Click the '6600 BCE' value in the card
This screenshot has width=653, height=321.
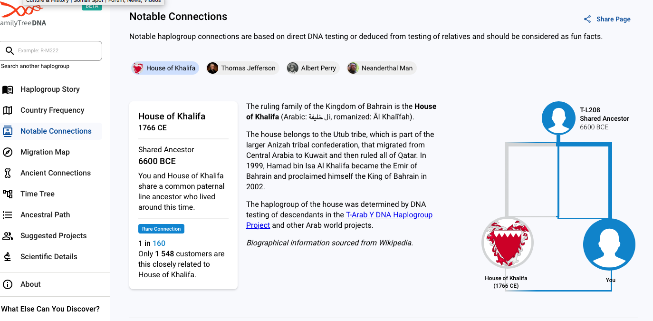(x=157, y=161)
